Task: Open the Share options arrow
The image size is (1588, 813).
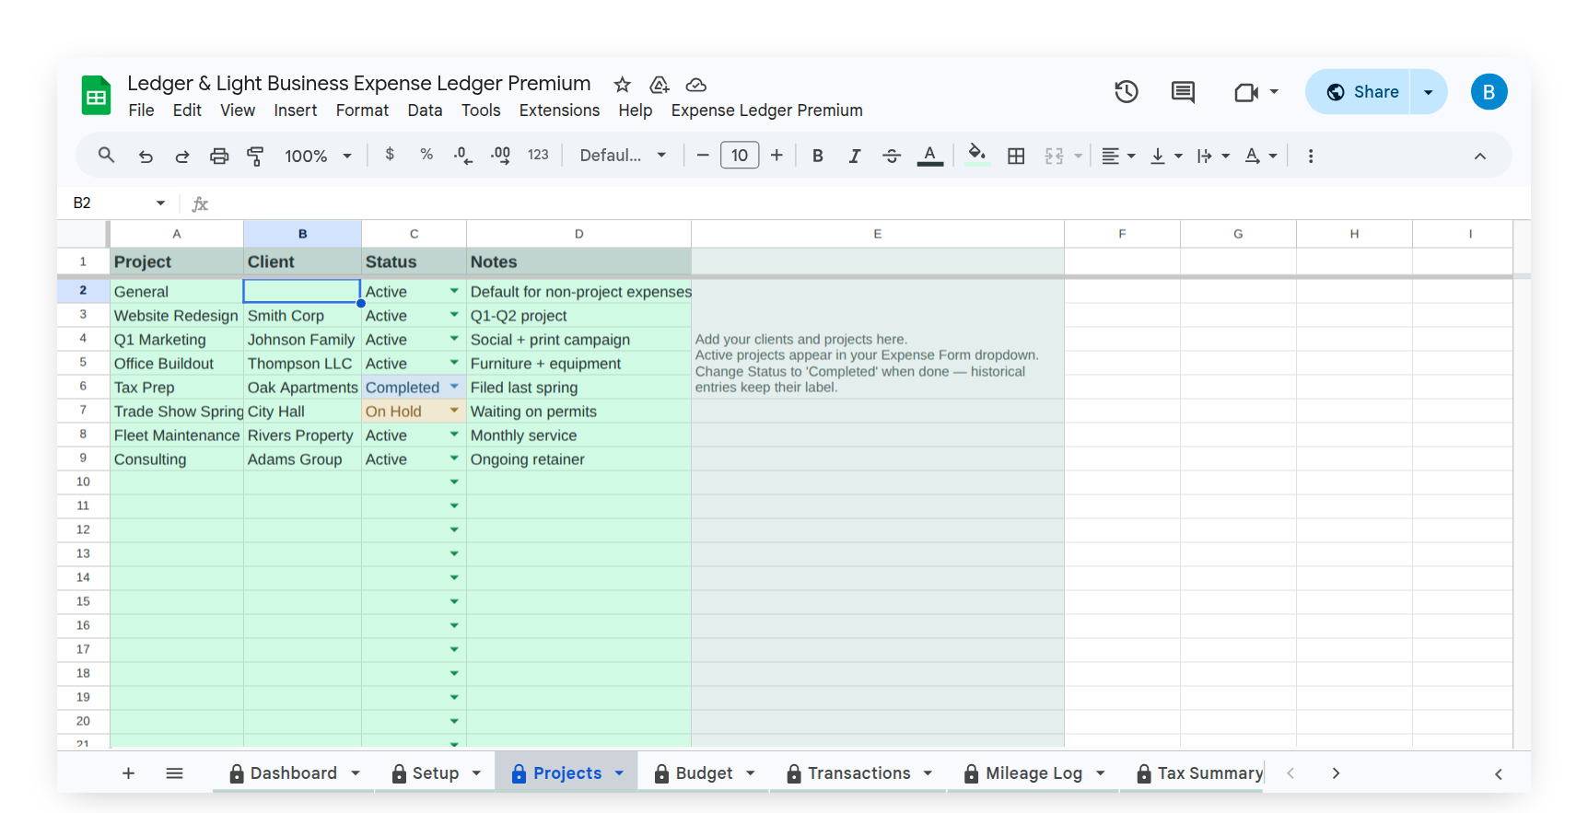Action: point(1429,92)
